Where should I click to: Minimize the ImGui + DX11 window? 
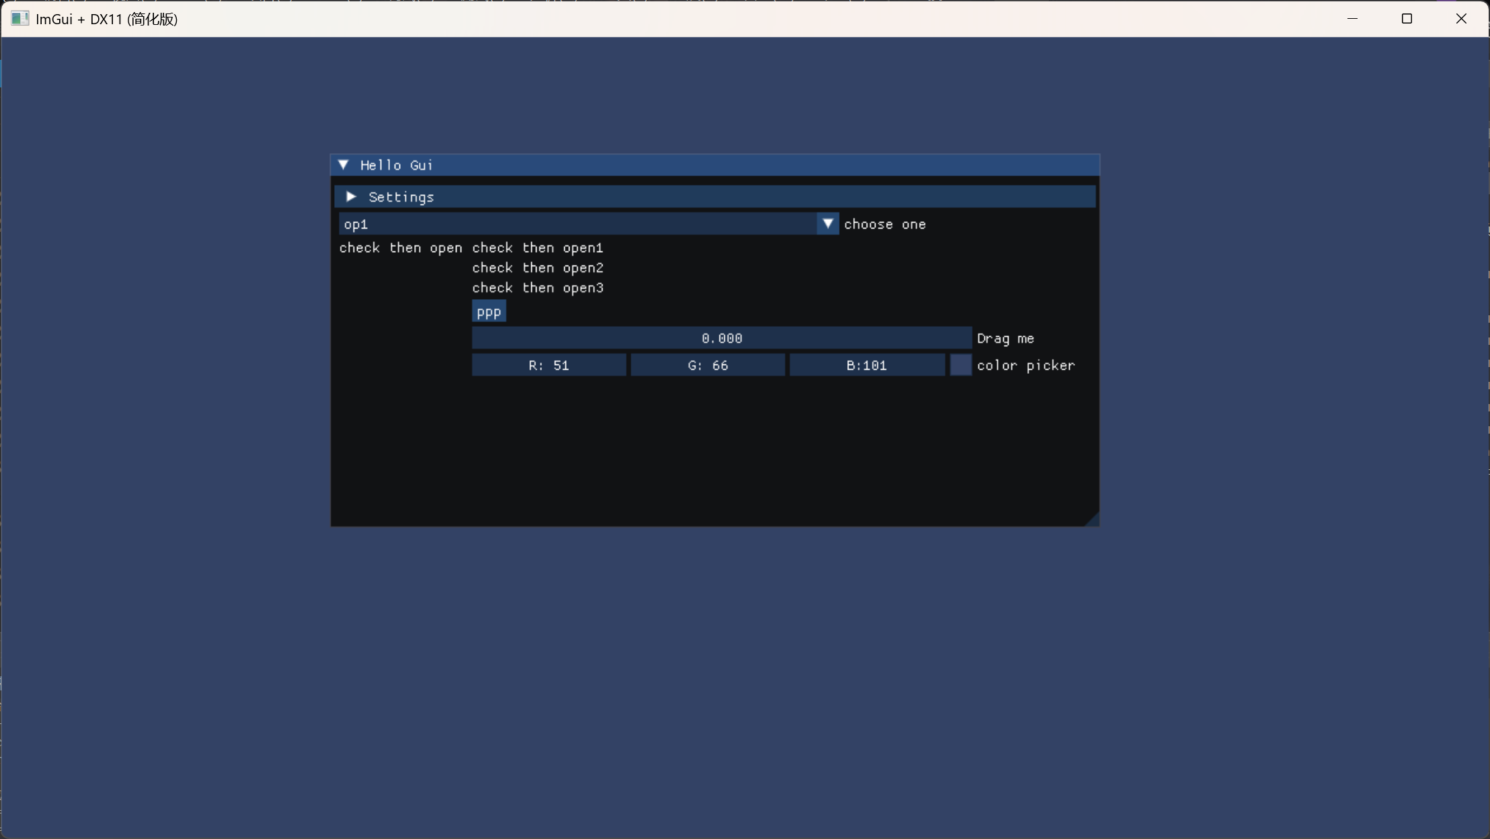(x=1353, y=19)
